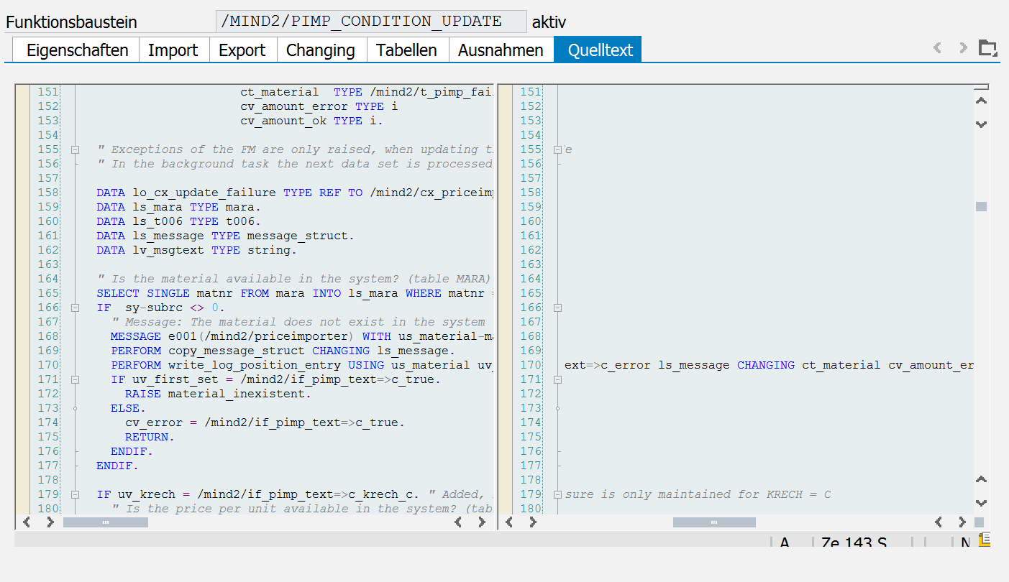Collapse the IF uv_first_set block at line 171, left pane
1009x582 pixels.
click(74, 379)
